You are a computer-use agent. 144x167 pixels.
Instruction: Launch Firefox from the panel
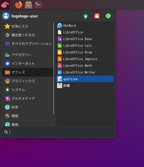(x=19, y=5)
